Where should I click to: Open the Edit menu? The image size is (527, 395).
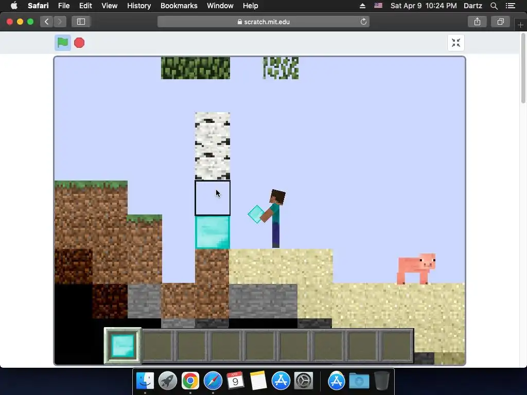(85, 6)
